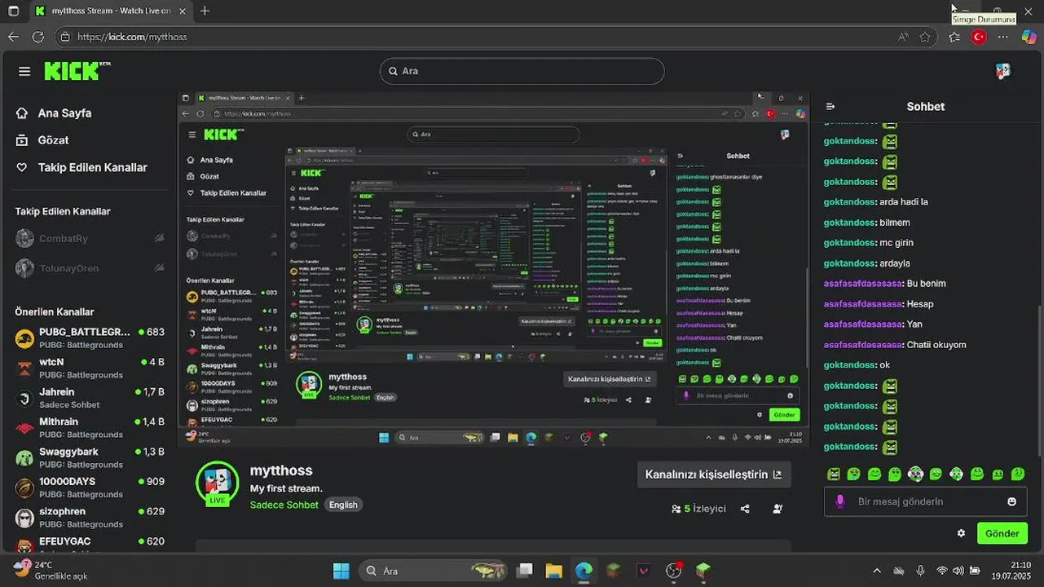Open File Explorer from the taskbar

[554, 571]
